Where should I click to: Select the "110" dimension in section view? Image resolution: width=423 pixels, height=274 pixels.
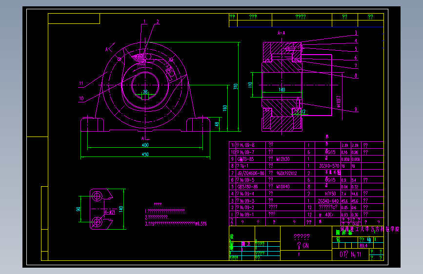click(250, 85)
